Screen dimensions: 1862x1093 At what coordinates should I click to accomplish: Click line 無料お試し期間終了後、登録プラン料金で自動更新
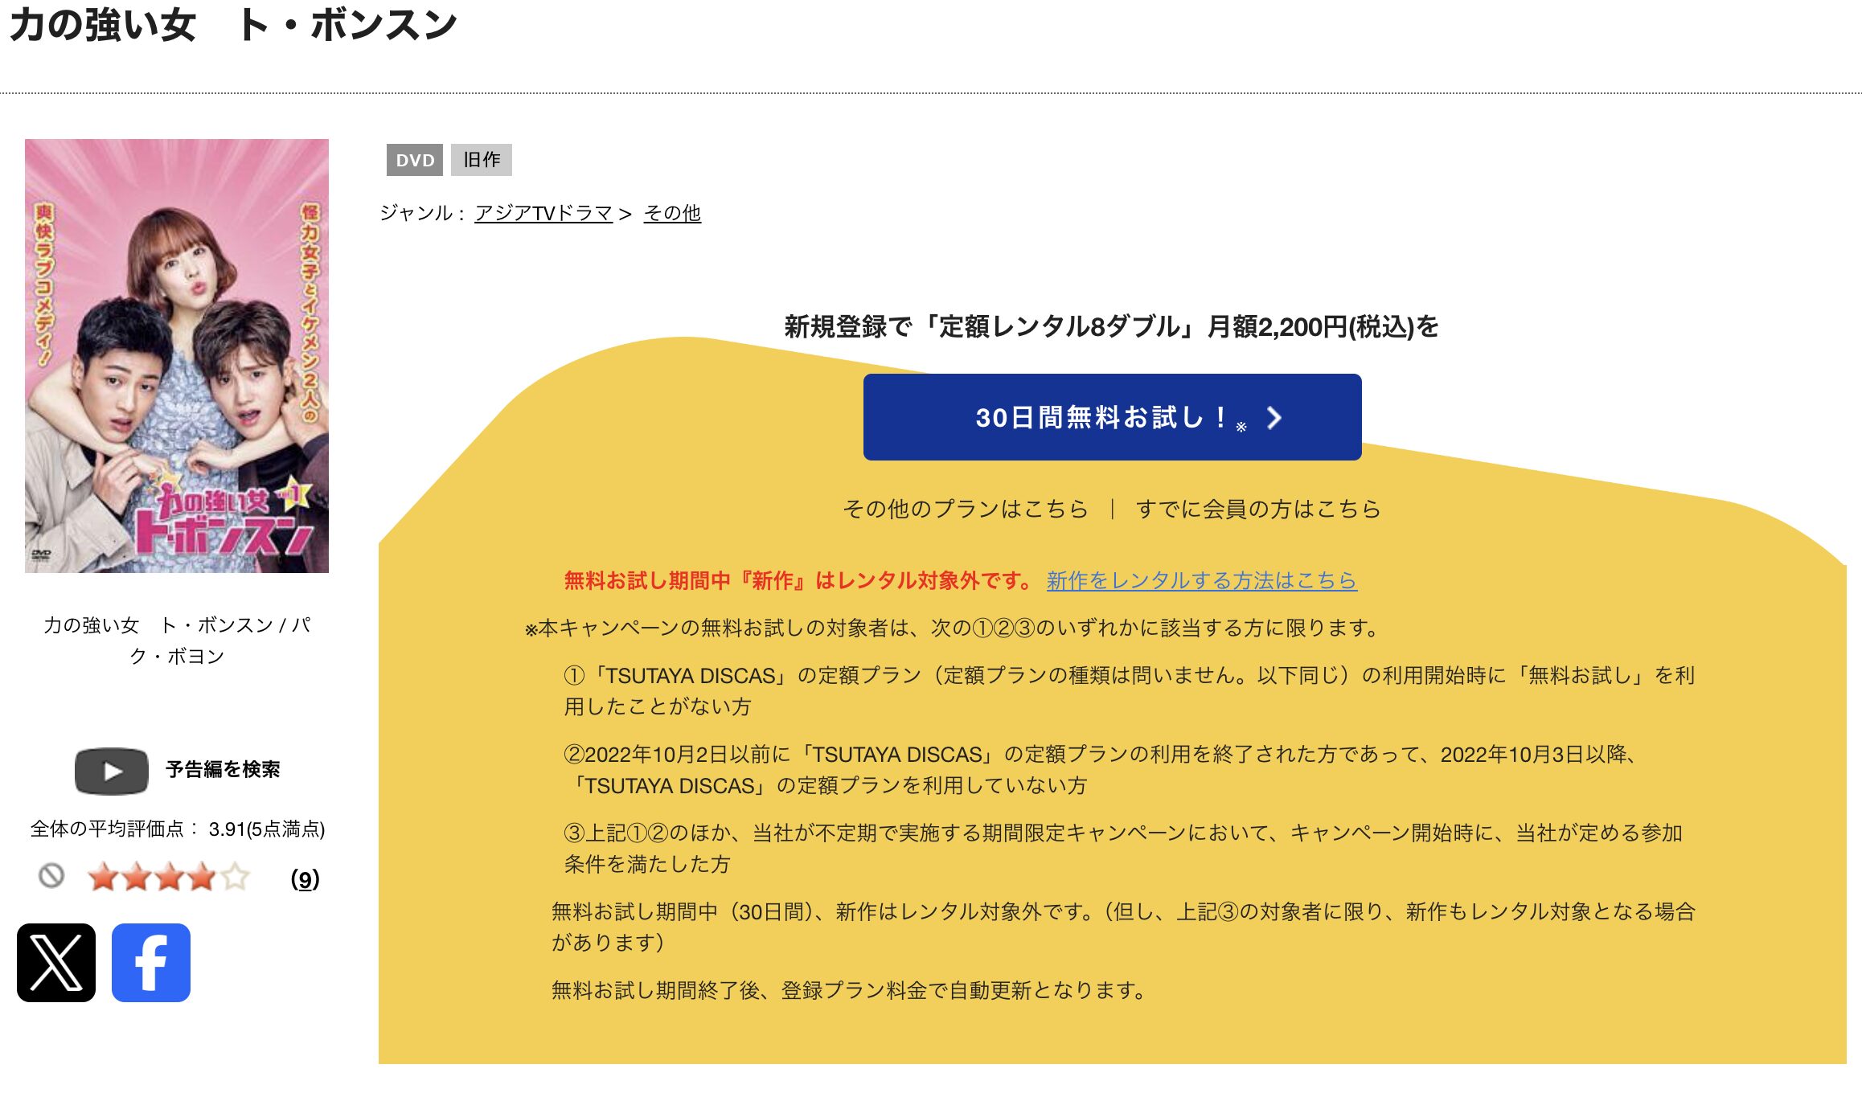coord(850,990)
